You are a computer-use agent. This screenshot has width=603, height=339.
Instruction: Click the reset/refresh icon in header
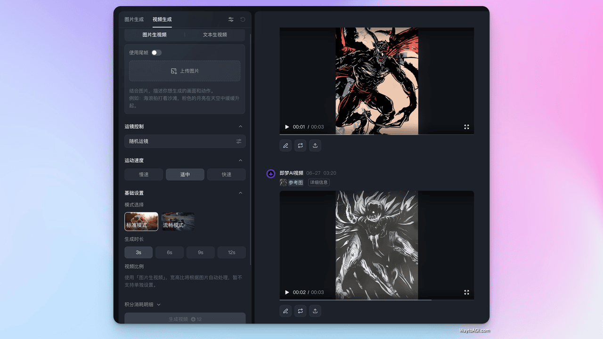(x=243, y=19)
